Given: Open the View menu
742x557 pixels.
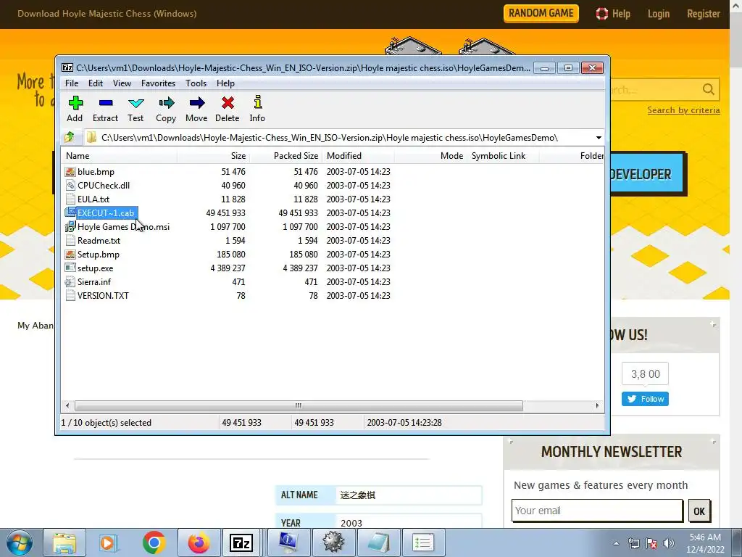Looking at the screenshot, I should click(x=122, y=83).
